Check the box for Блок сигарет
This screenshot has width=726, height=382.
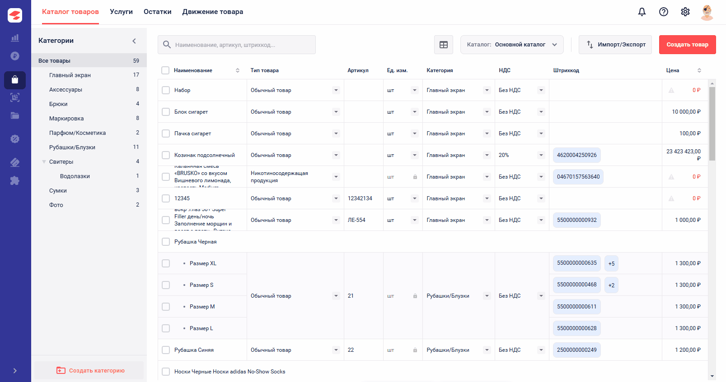click(x=166, y=112)
